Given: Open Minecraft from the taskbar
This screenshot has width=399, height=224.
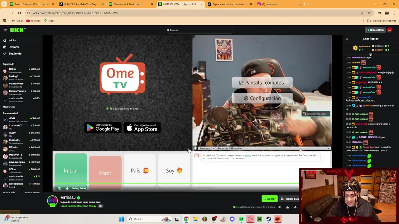Looking at the screenshot, I should point(259,219).
